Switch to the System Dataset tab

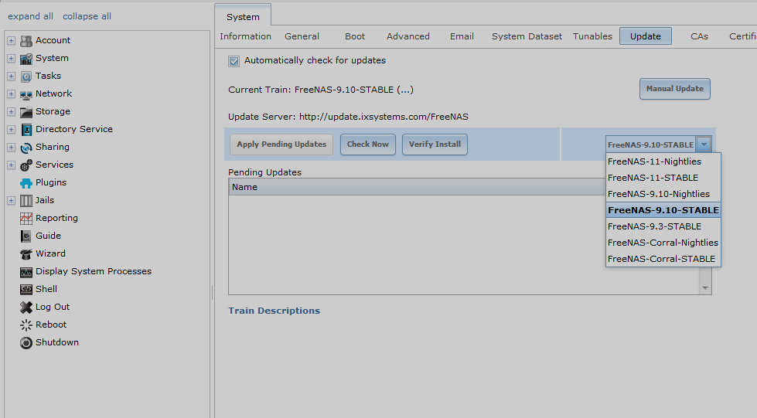(x=527, y=36)
